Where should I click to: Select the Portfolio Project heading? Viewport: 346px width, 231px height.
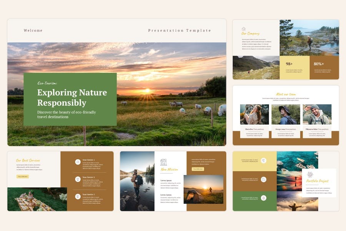point(318,181)
